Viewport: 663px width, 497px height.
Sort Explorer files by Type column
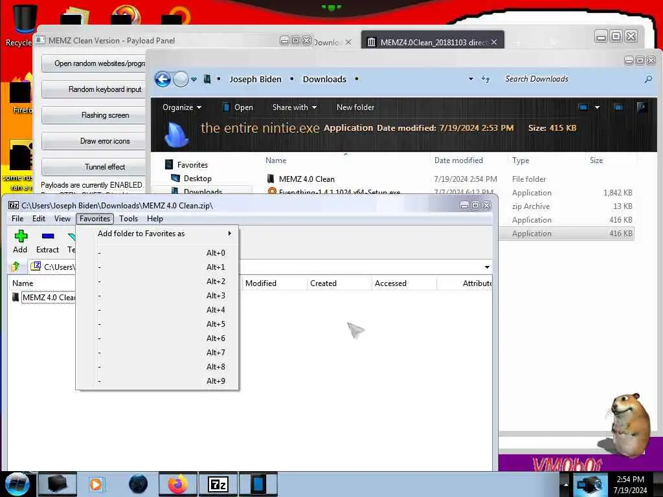(x=521, y=160)
